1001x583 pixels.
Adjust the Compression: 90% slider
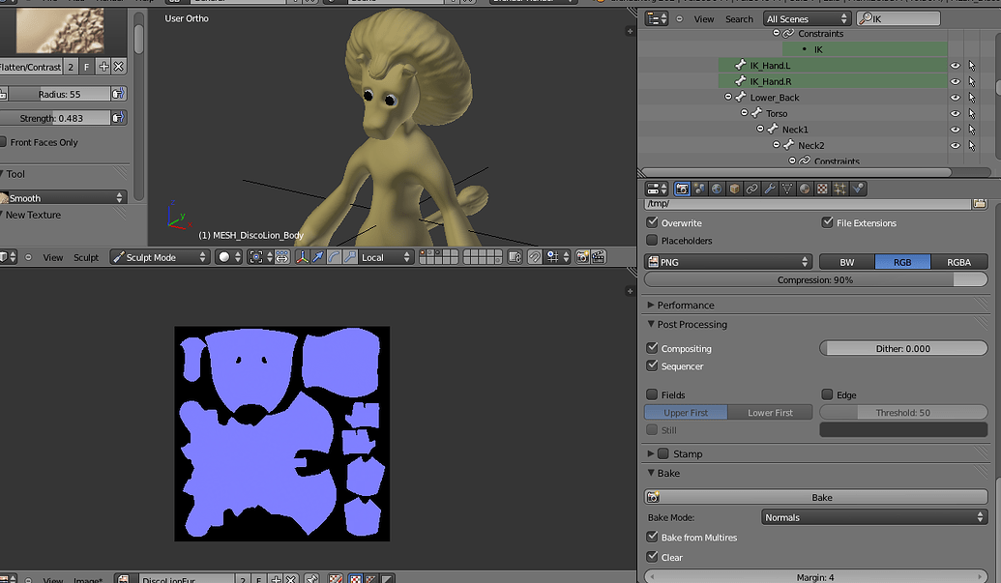pos(816,279)
